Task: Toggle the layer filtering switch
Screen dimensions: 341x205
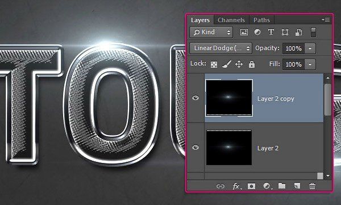Action: [313, 32]
